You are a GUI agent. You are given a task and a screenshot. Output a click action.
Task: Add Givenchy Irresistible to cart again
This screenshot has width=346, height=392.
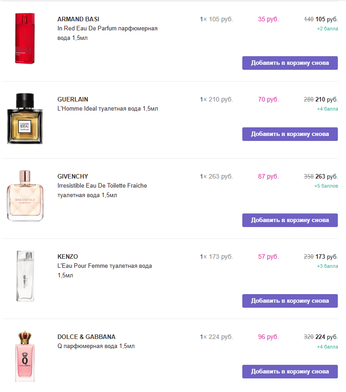click(x=290, y=220)
